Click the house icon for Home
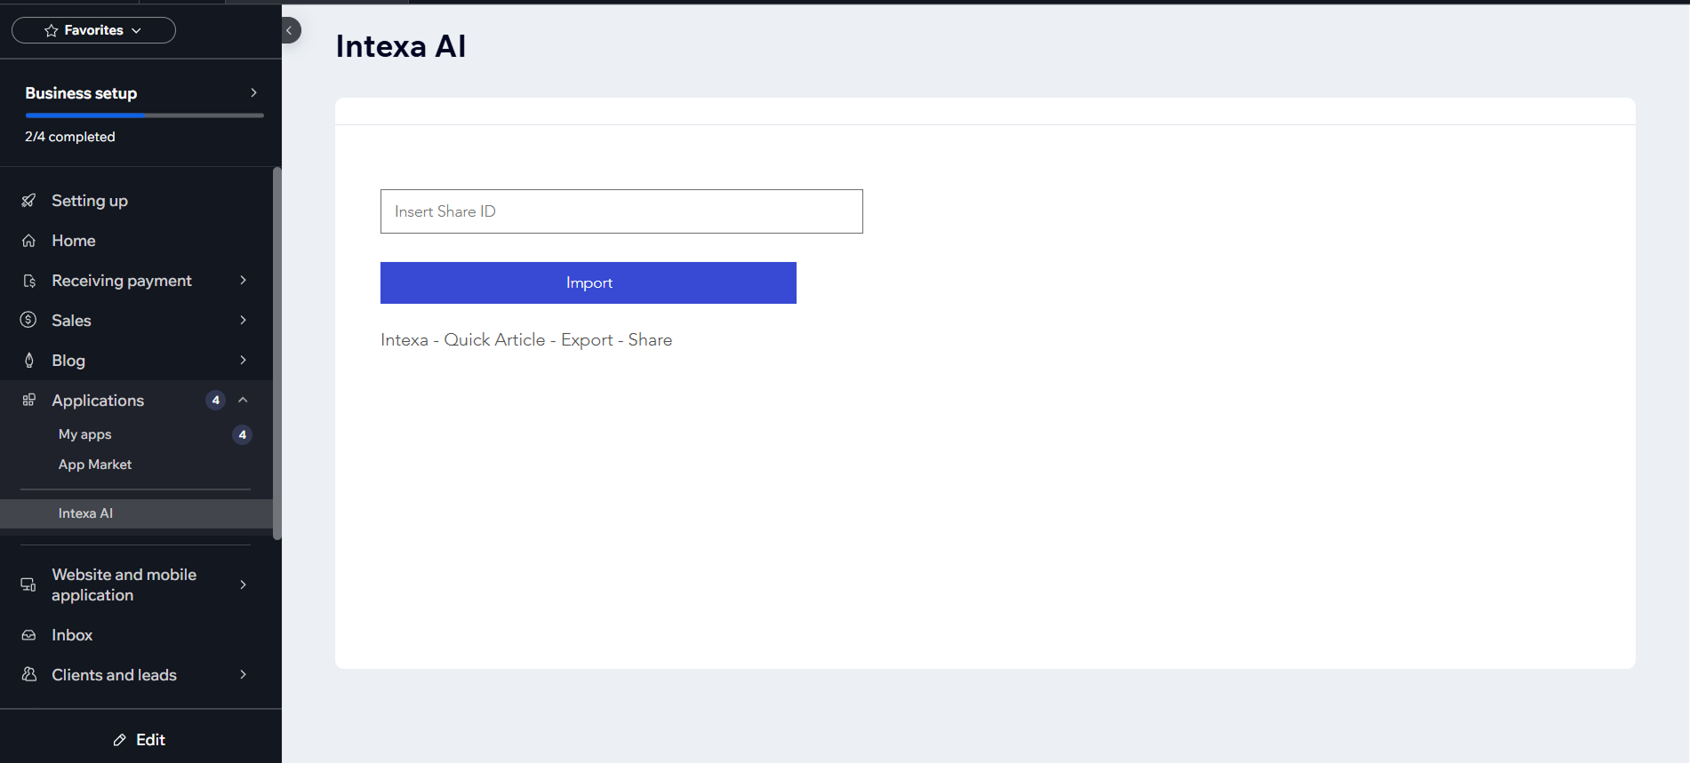 coord(28,241)
